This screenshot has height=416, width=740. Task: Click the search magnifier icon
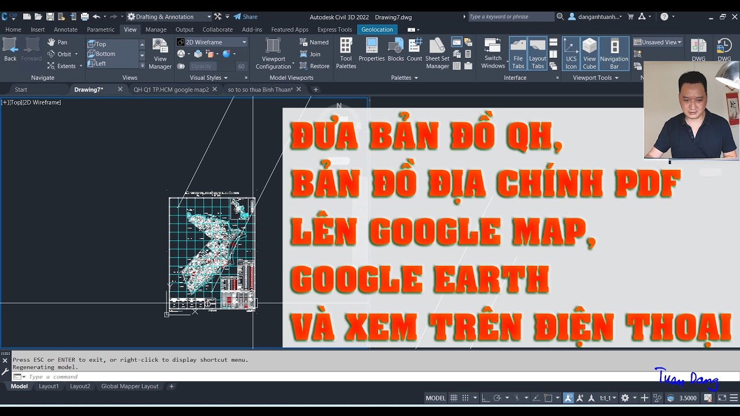[x=560, y=17]
